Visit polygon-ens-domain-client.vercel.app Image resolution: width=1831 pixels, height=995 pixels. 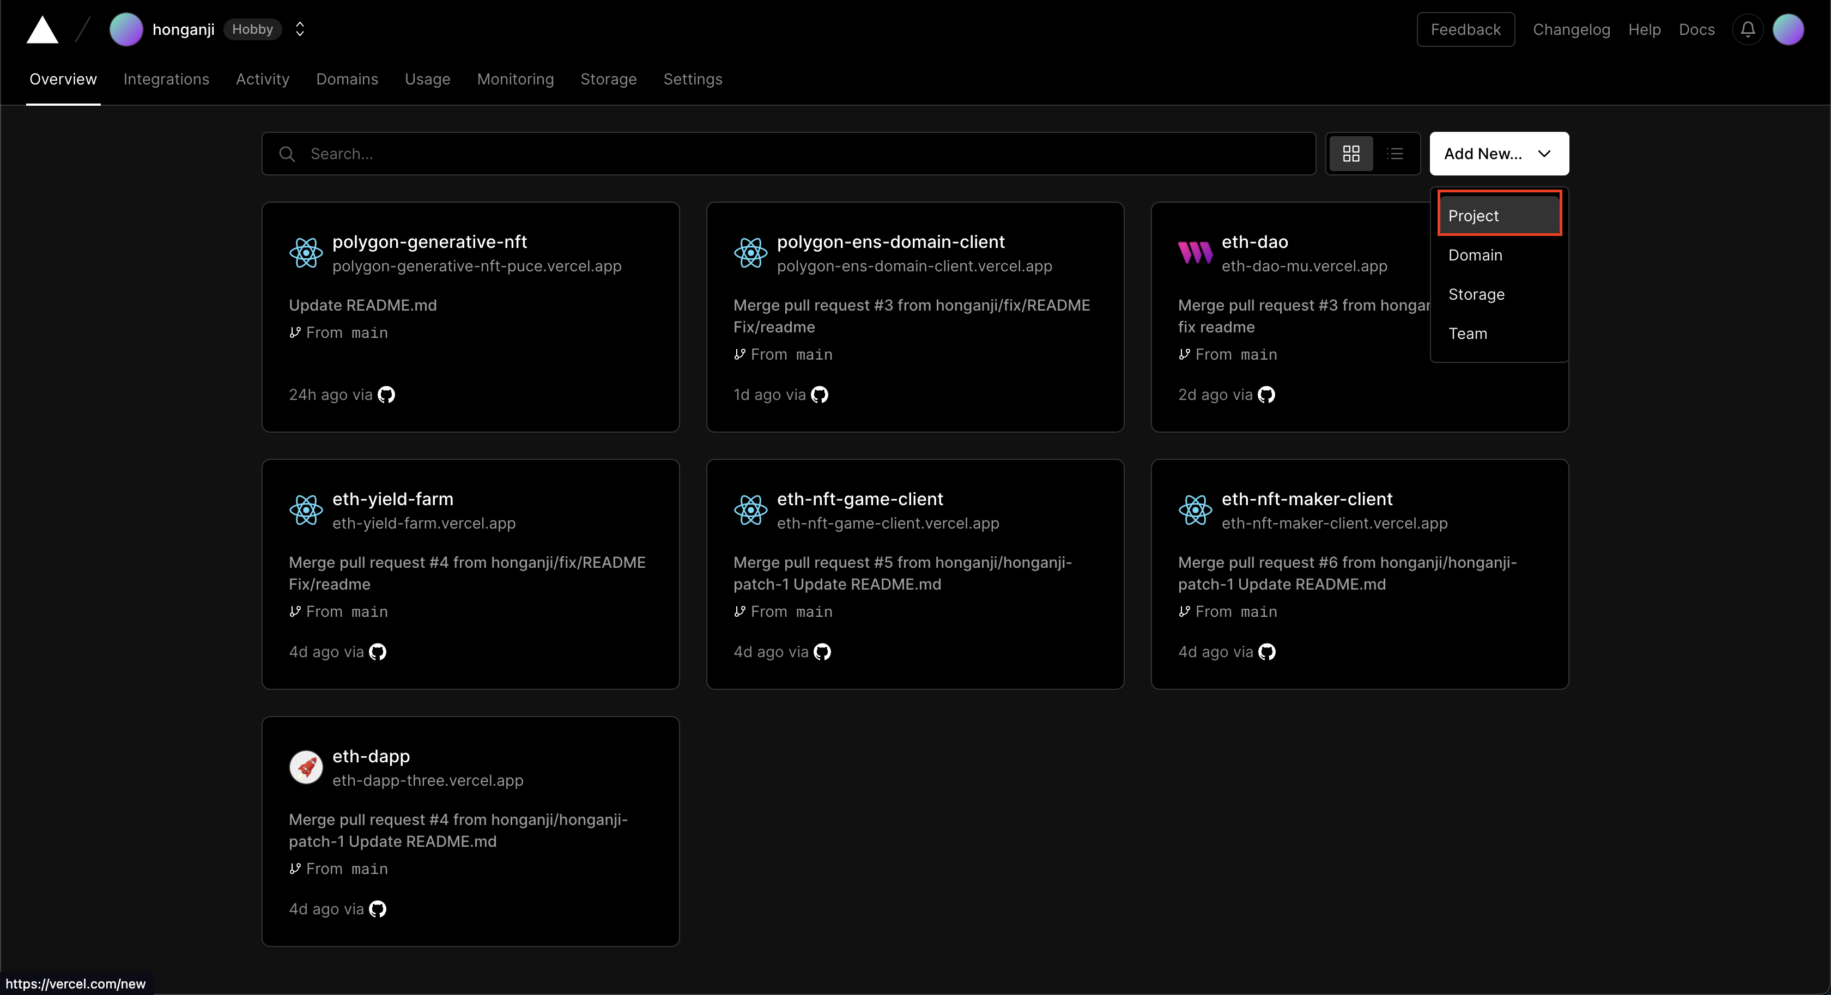pos(914,266)
